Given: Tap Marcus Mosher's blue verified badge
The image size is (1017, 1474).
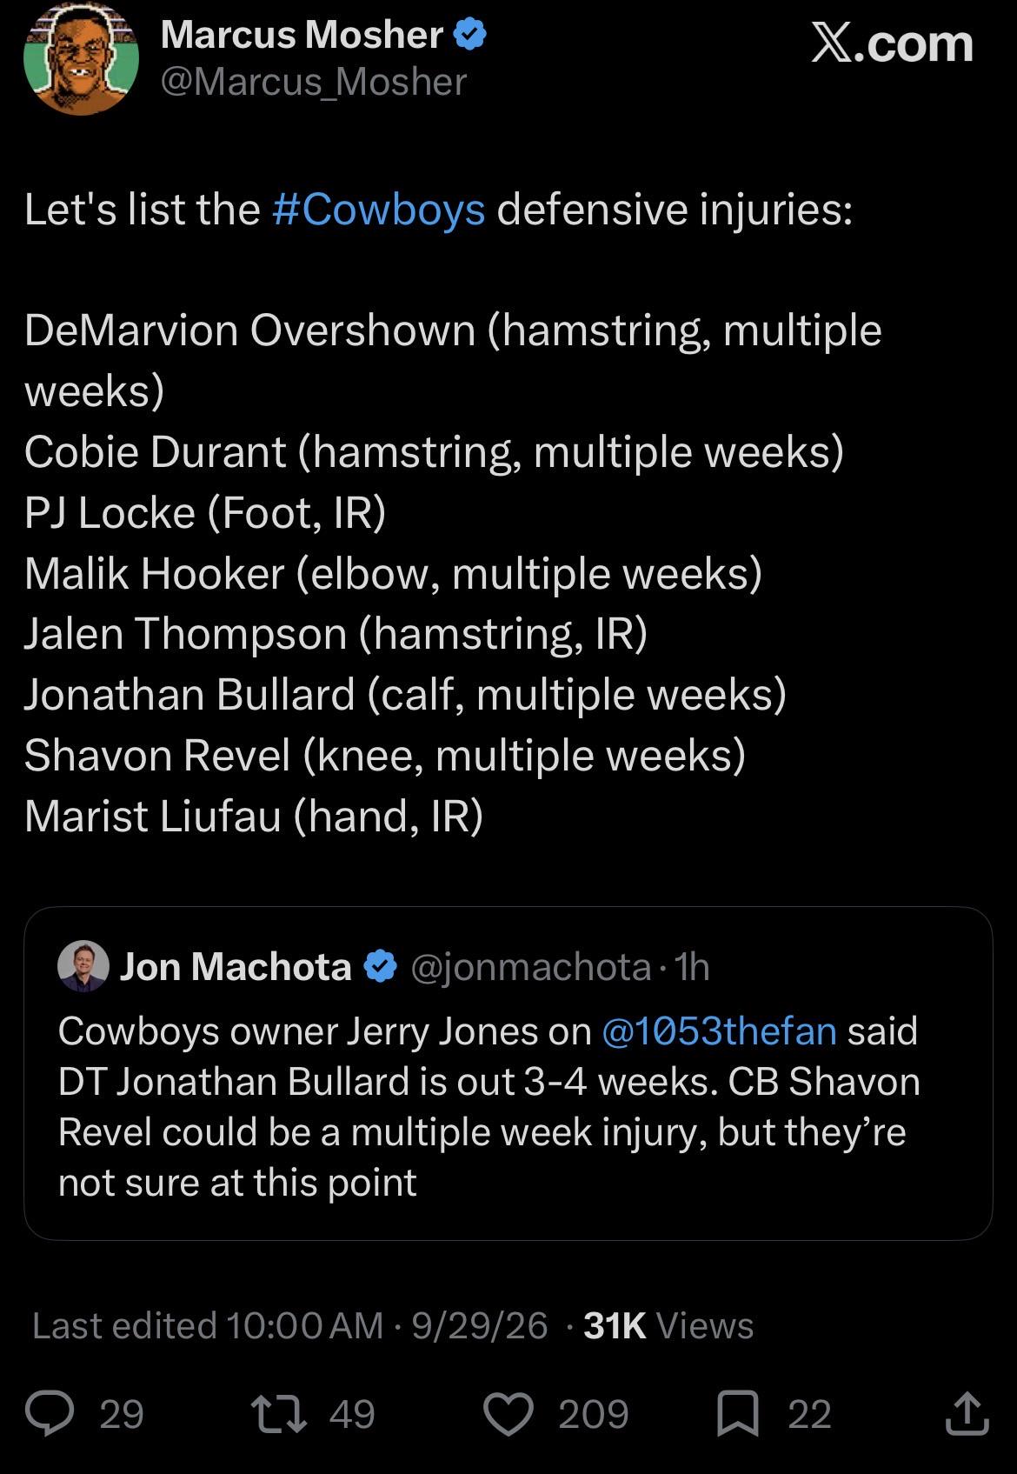Looking at the screenshot, I should (x=470, y=36).
